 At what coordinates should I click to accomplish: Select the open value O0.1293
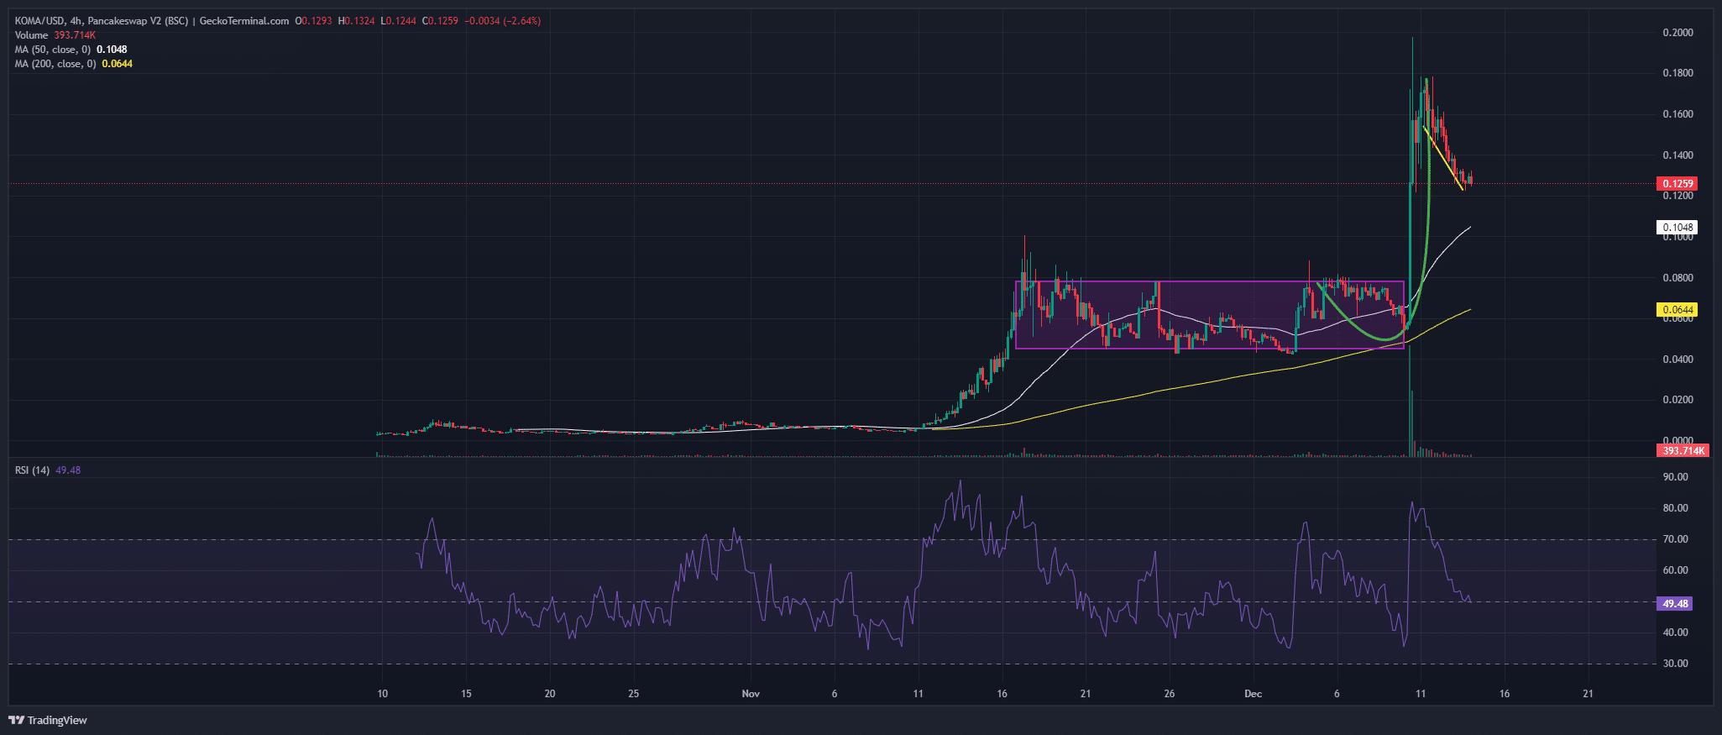point(314,21)
